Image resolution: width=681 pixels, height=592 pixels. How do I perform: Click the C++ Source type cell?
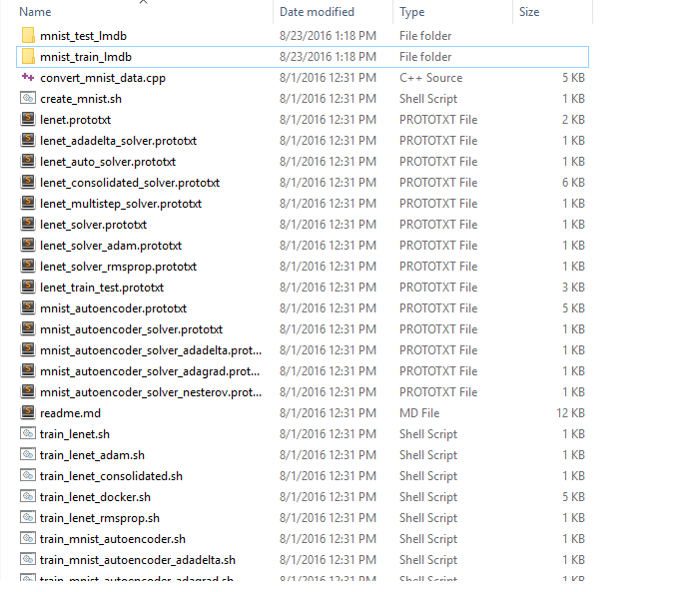tap(430, 78)
